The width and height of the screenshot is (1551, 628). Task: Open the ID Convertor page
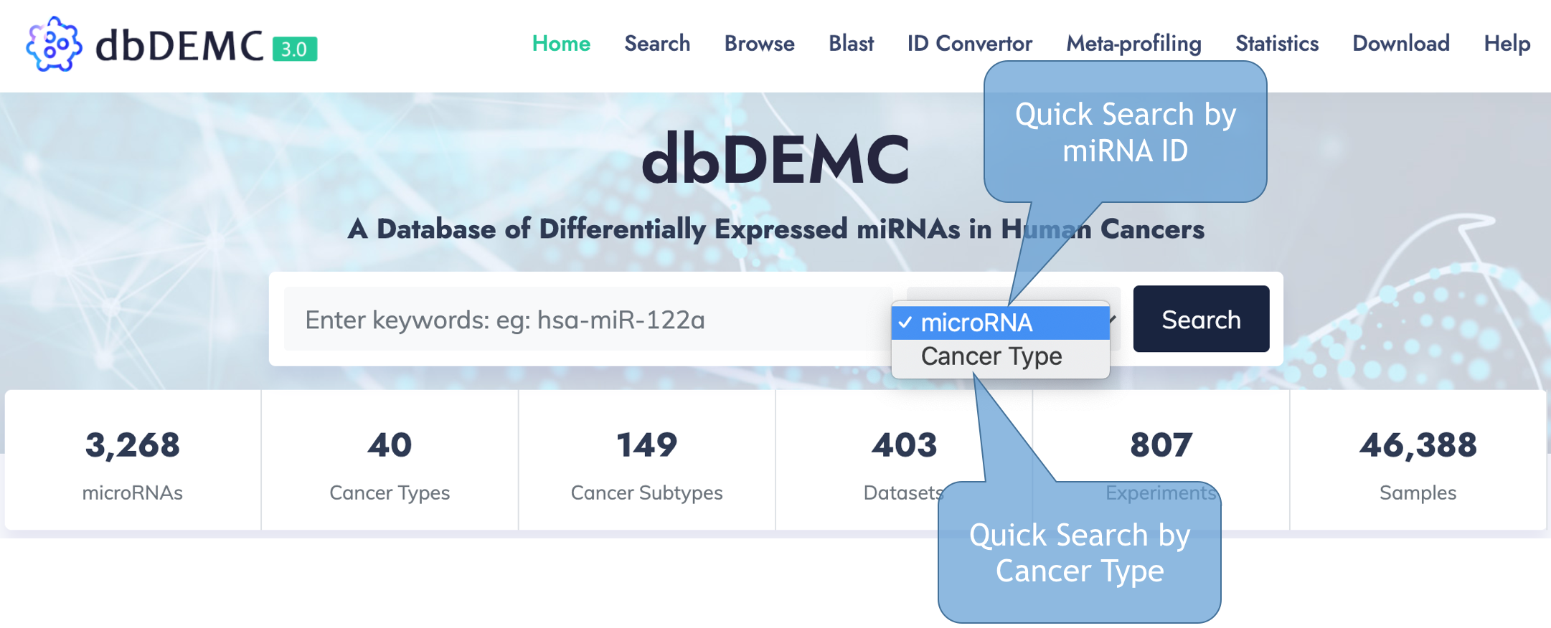(969, 44)
